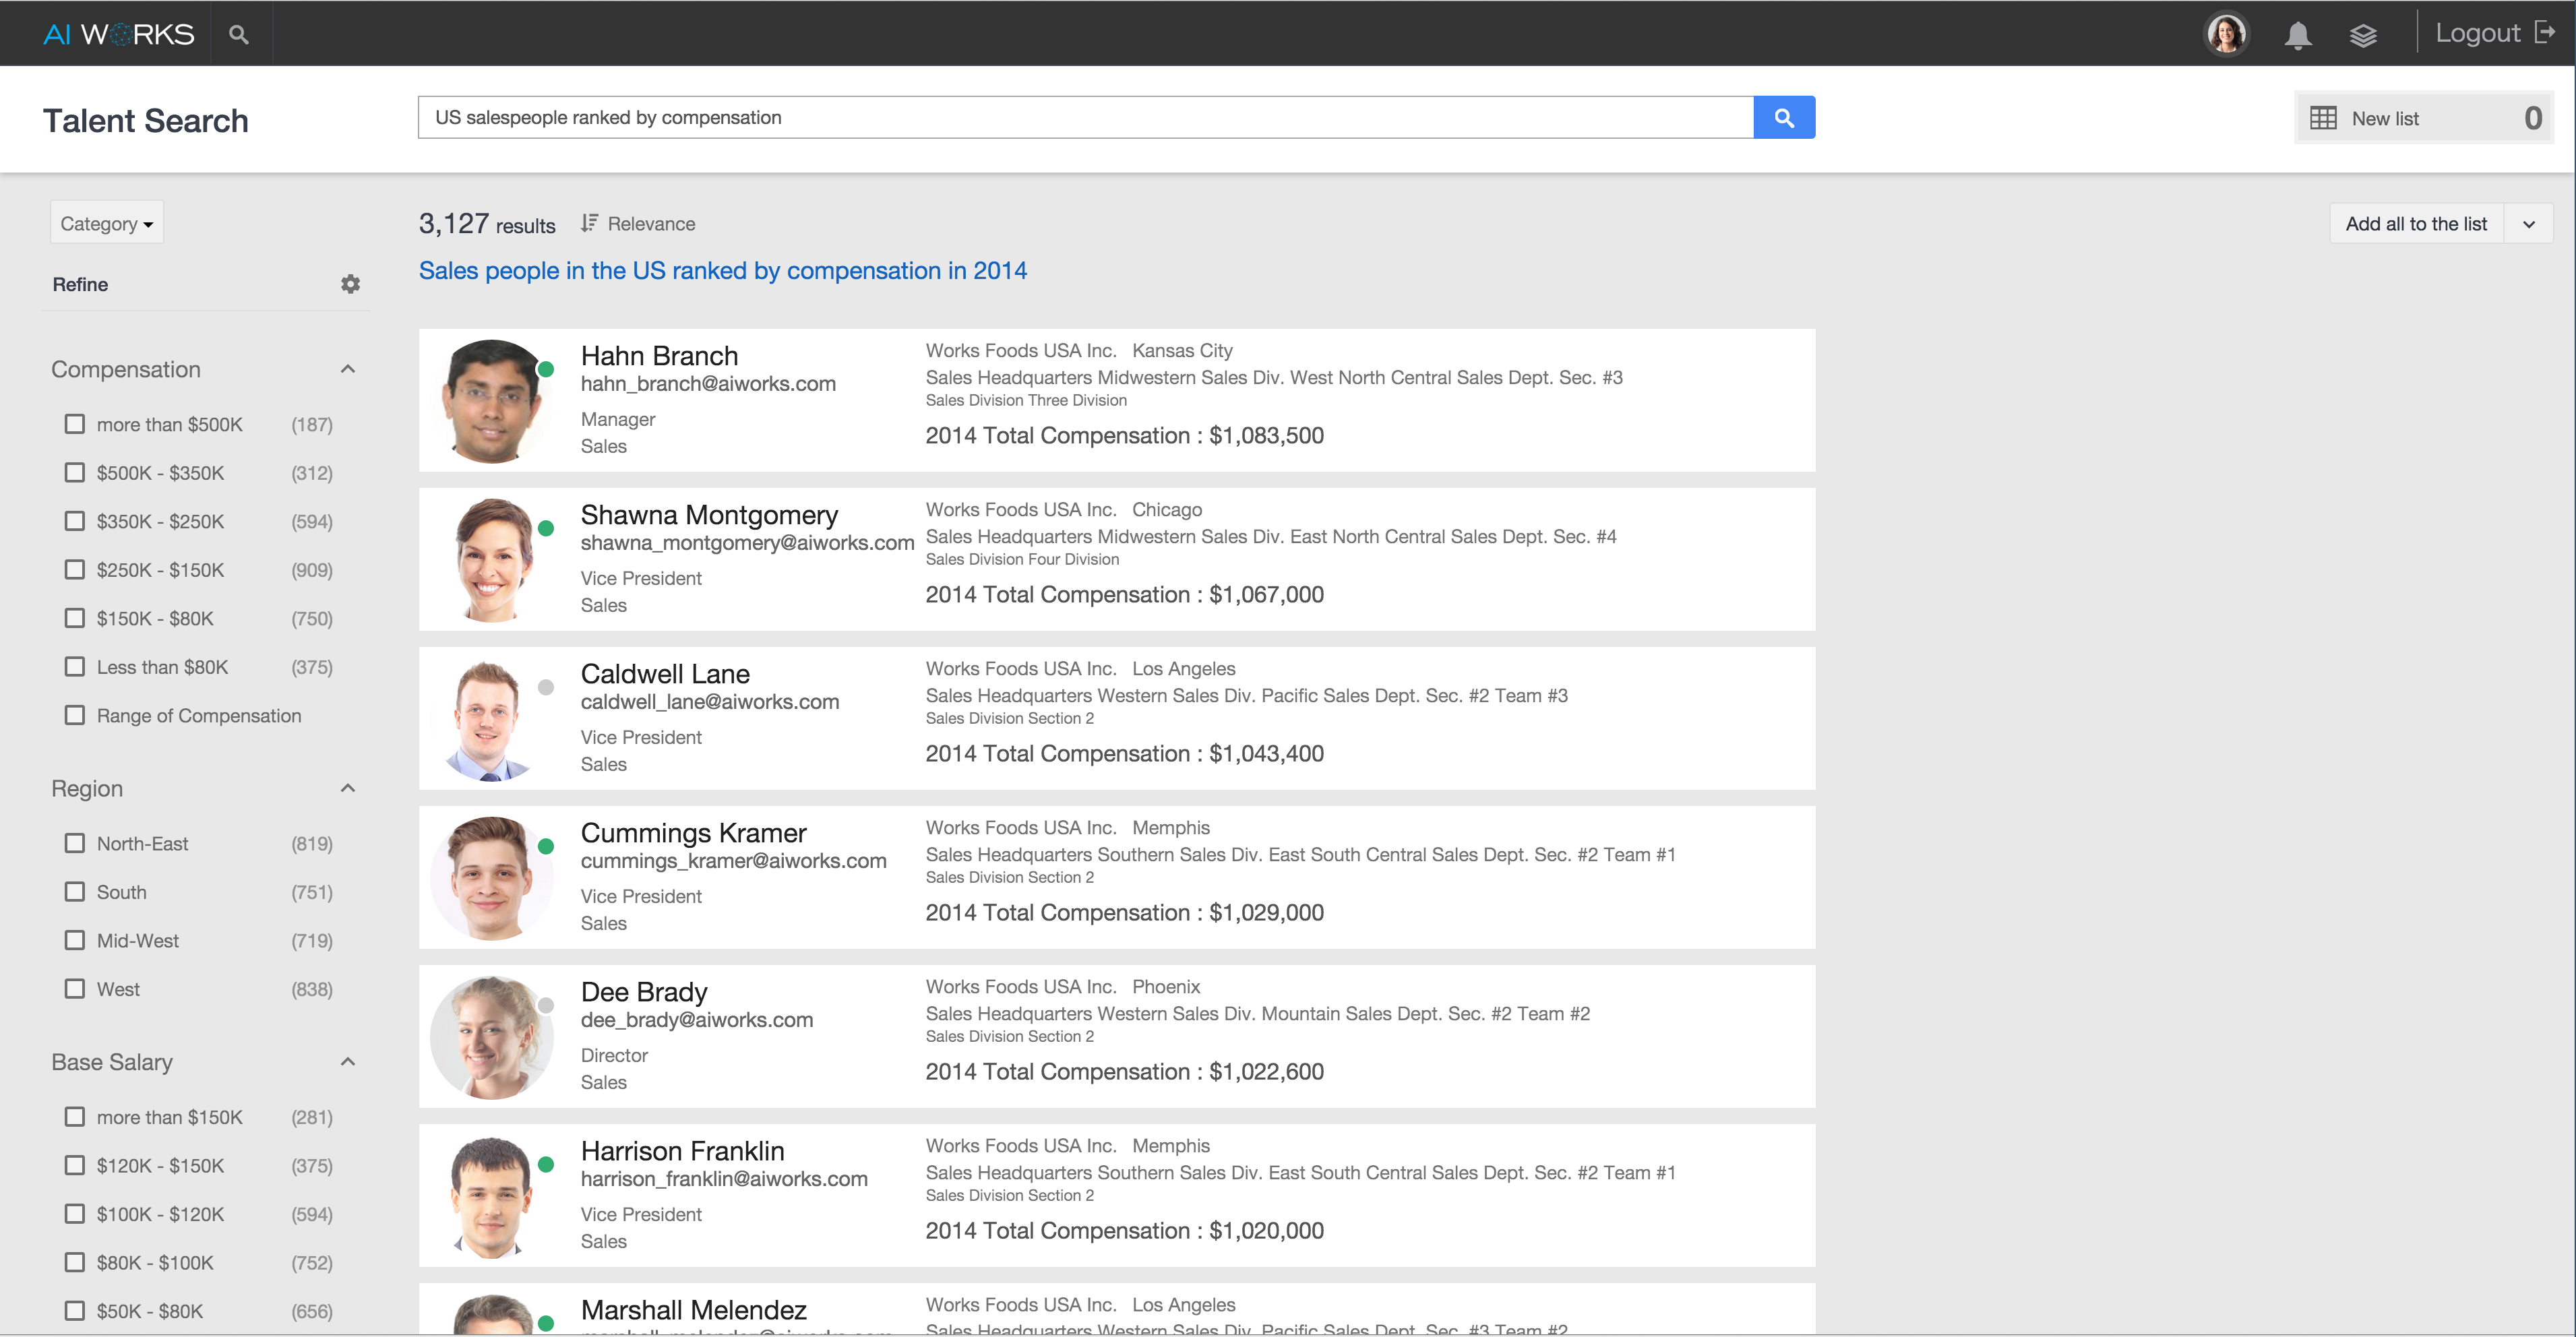Viewport: 2576px width, 1337px height.
Task: Open the notifications bell
Action: pyautogui.click(x=2297, y=35)
